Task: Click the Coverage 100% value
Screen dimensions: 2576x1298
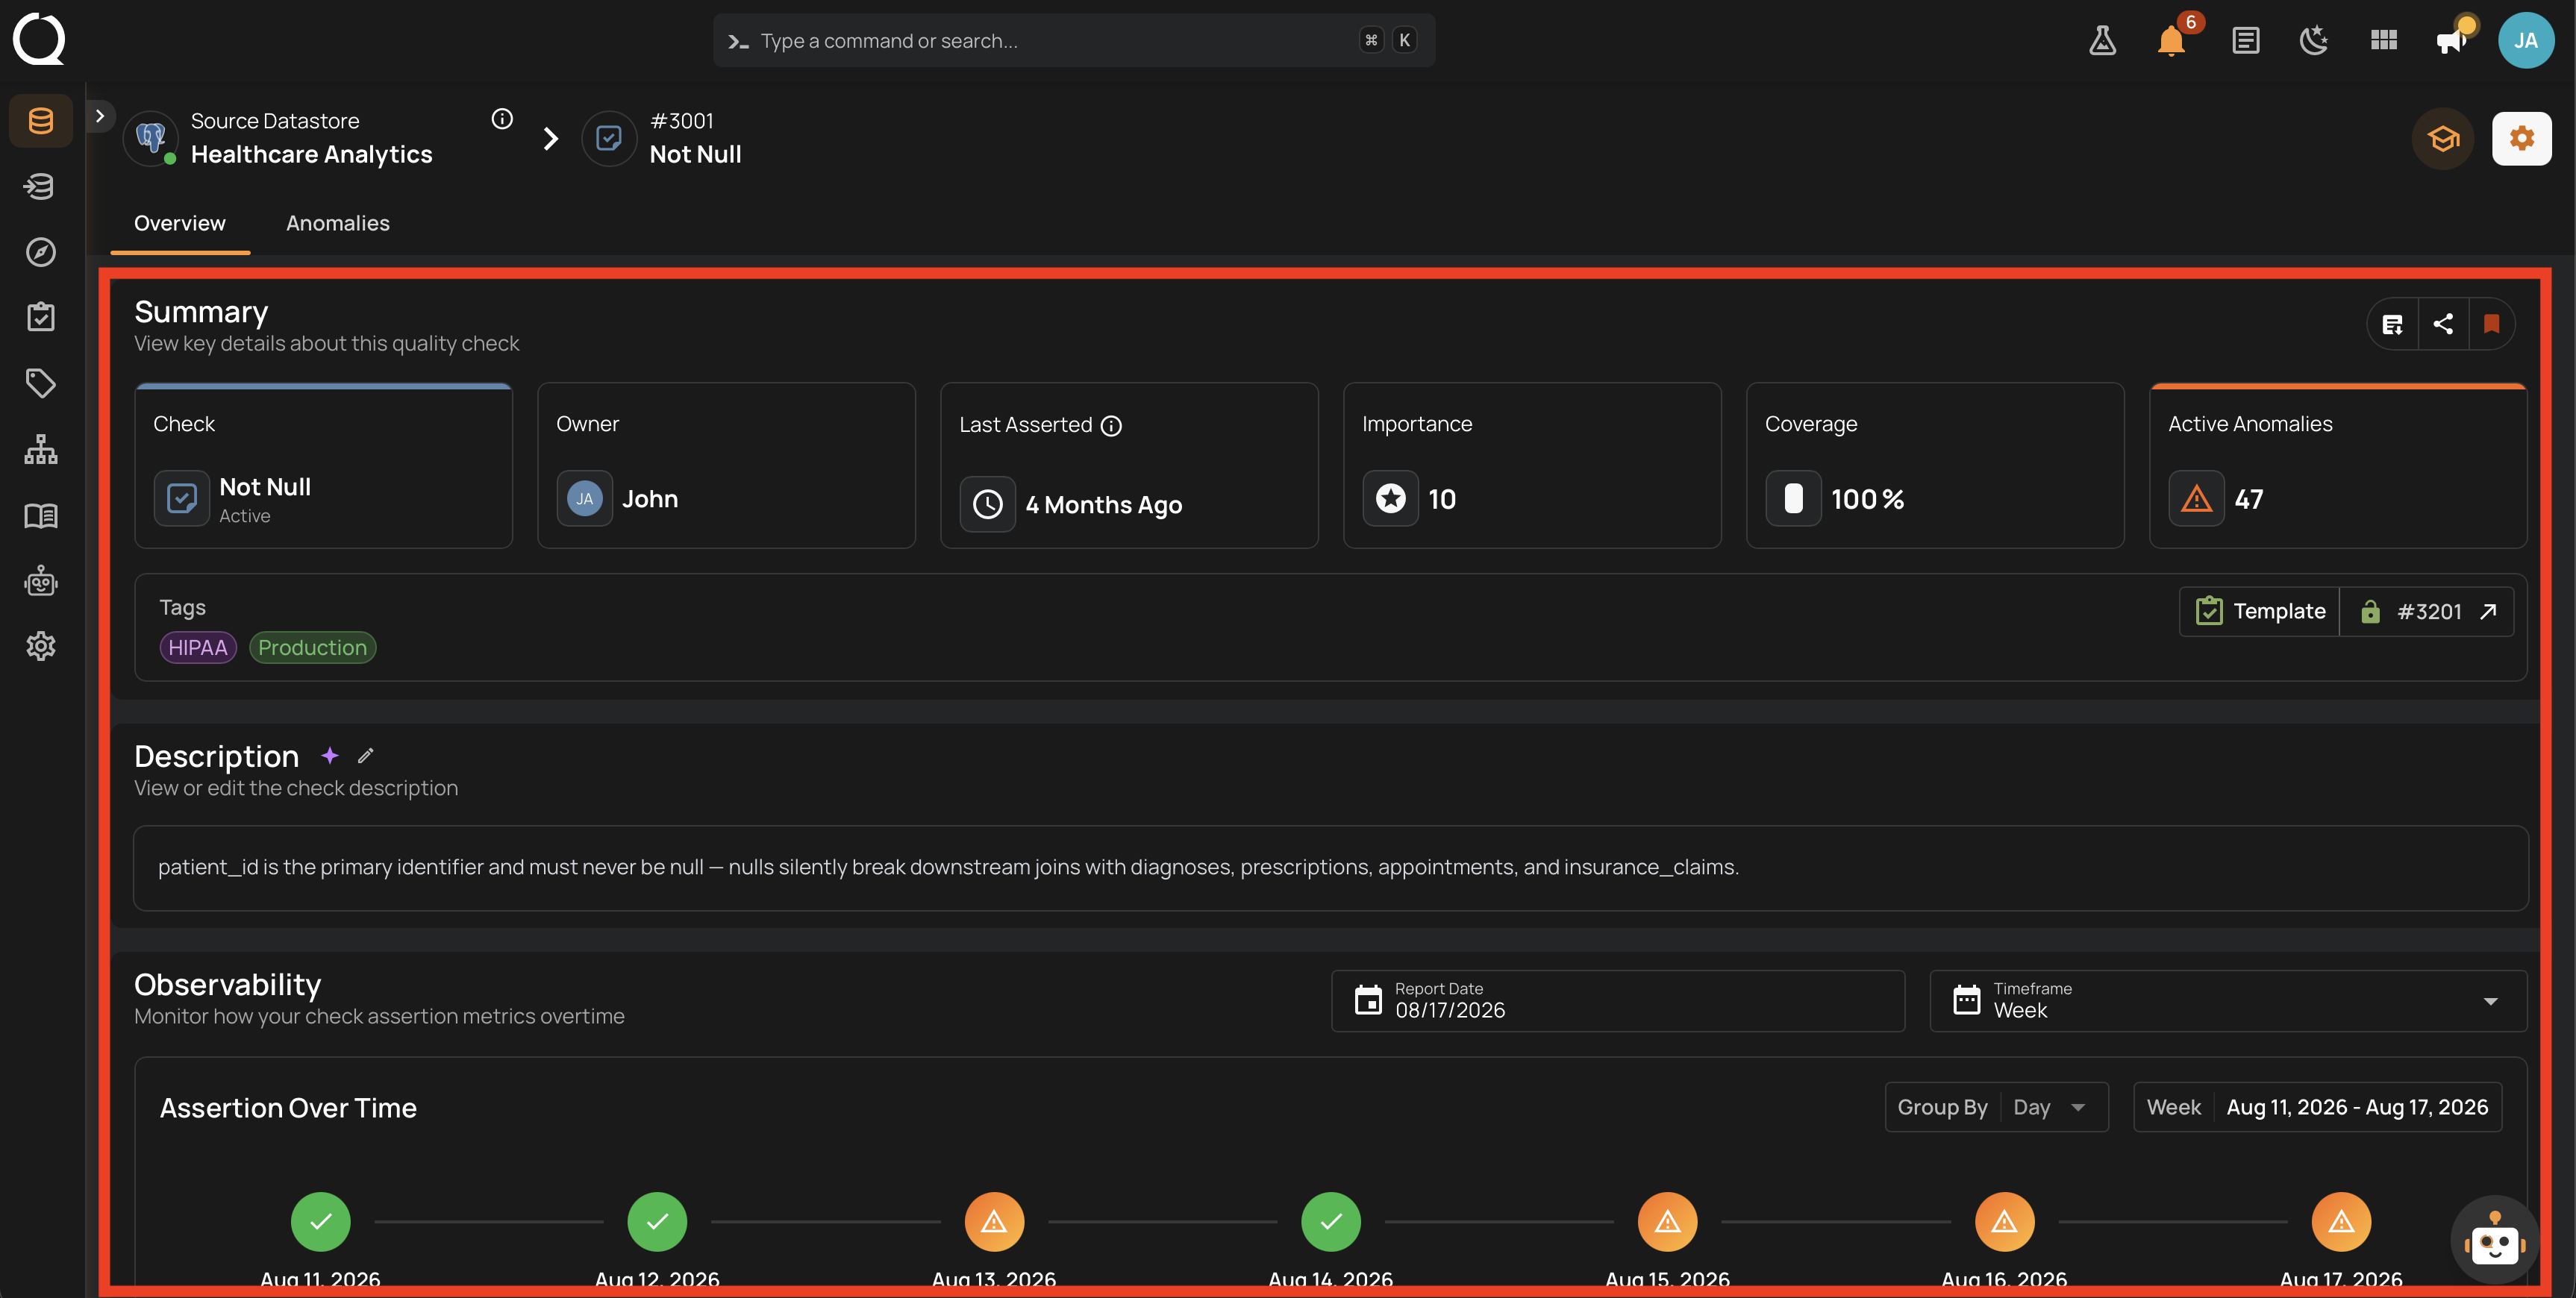Action: 1867,499
